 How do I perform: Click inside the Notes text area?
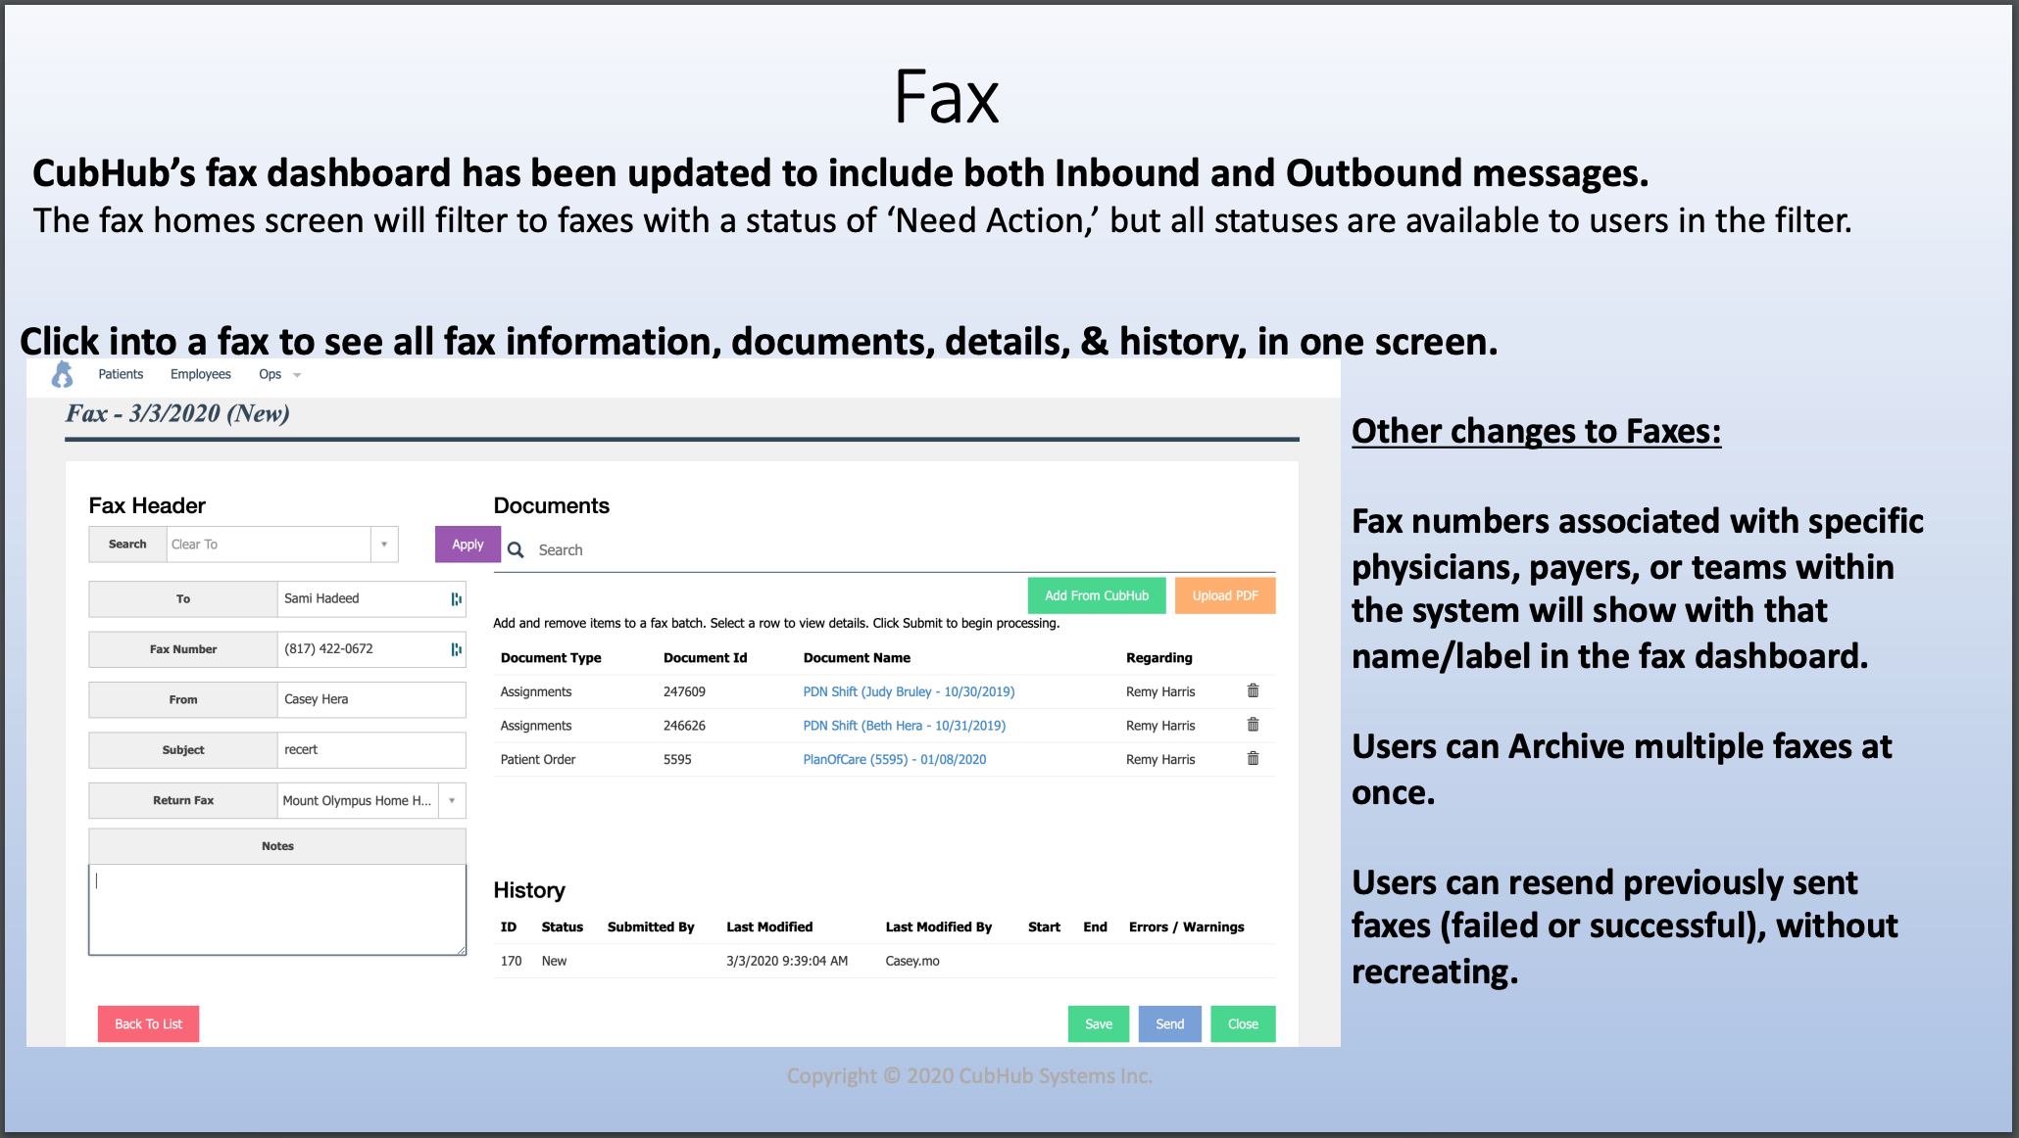click(277, 909)
